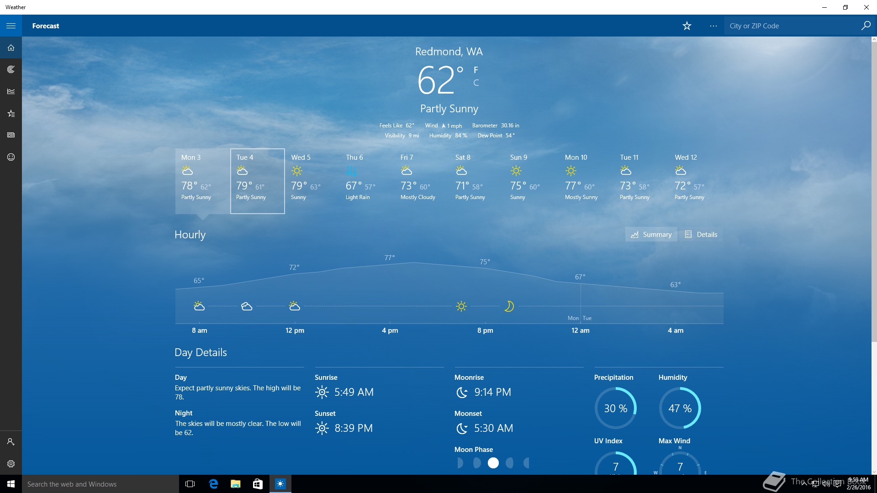Screen dimensions: 877x493
Task: Open the News icon in sidebar
Action: [11, 135]
